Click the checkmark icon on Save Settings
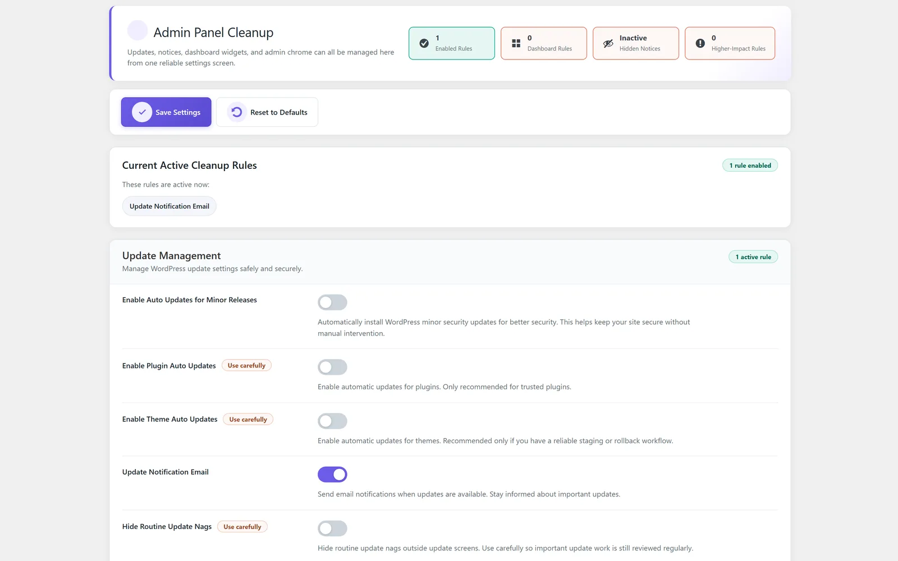 pyautogui.click(x=142, y=112)
